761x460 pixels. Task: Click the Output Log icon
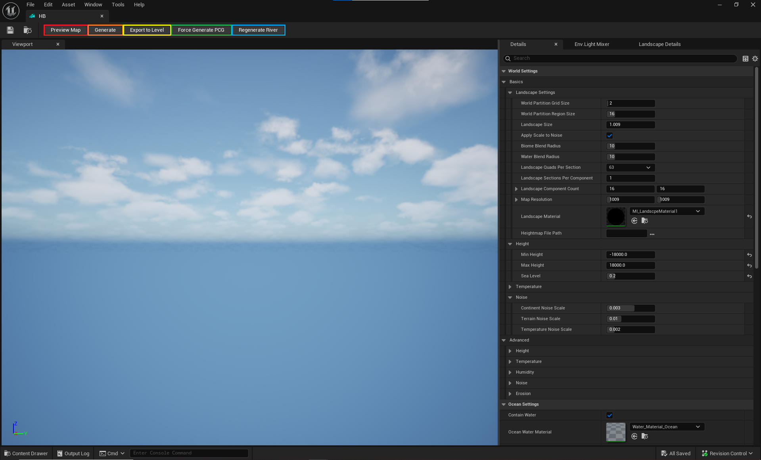(60, 453)
